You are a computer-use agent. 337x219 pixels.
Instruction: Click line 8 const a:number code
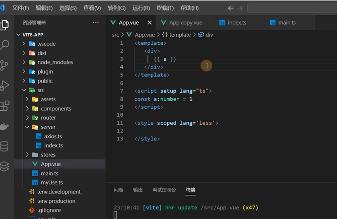[x=163, y=99]
